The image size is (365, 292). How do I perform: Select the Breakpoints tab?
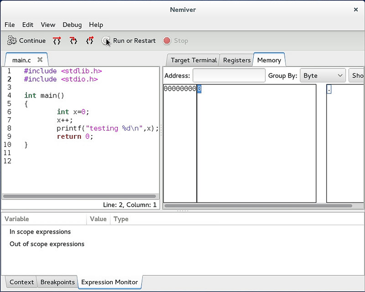[x=57, y=282]
